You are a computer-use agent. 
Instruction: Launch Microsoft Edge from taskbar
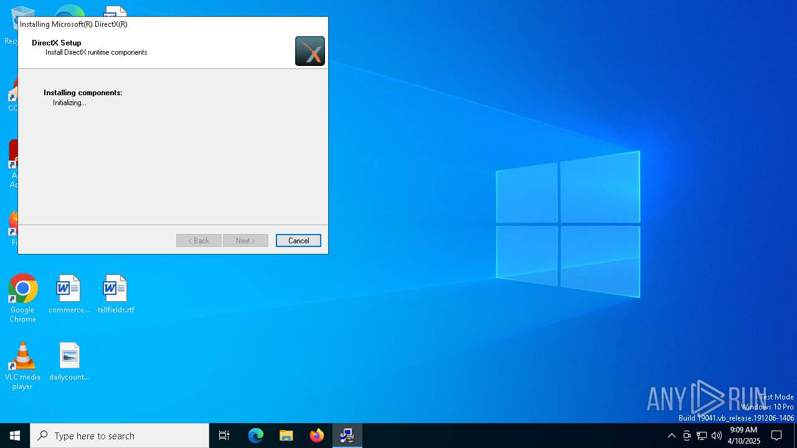coord(256,436)
